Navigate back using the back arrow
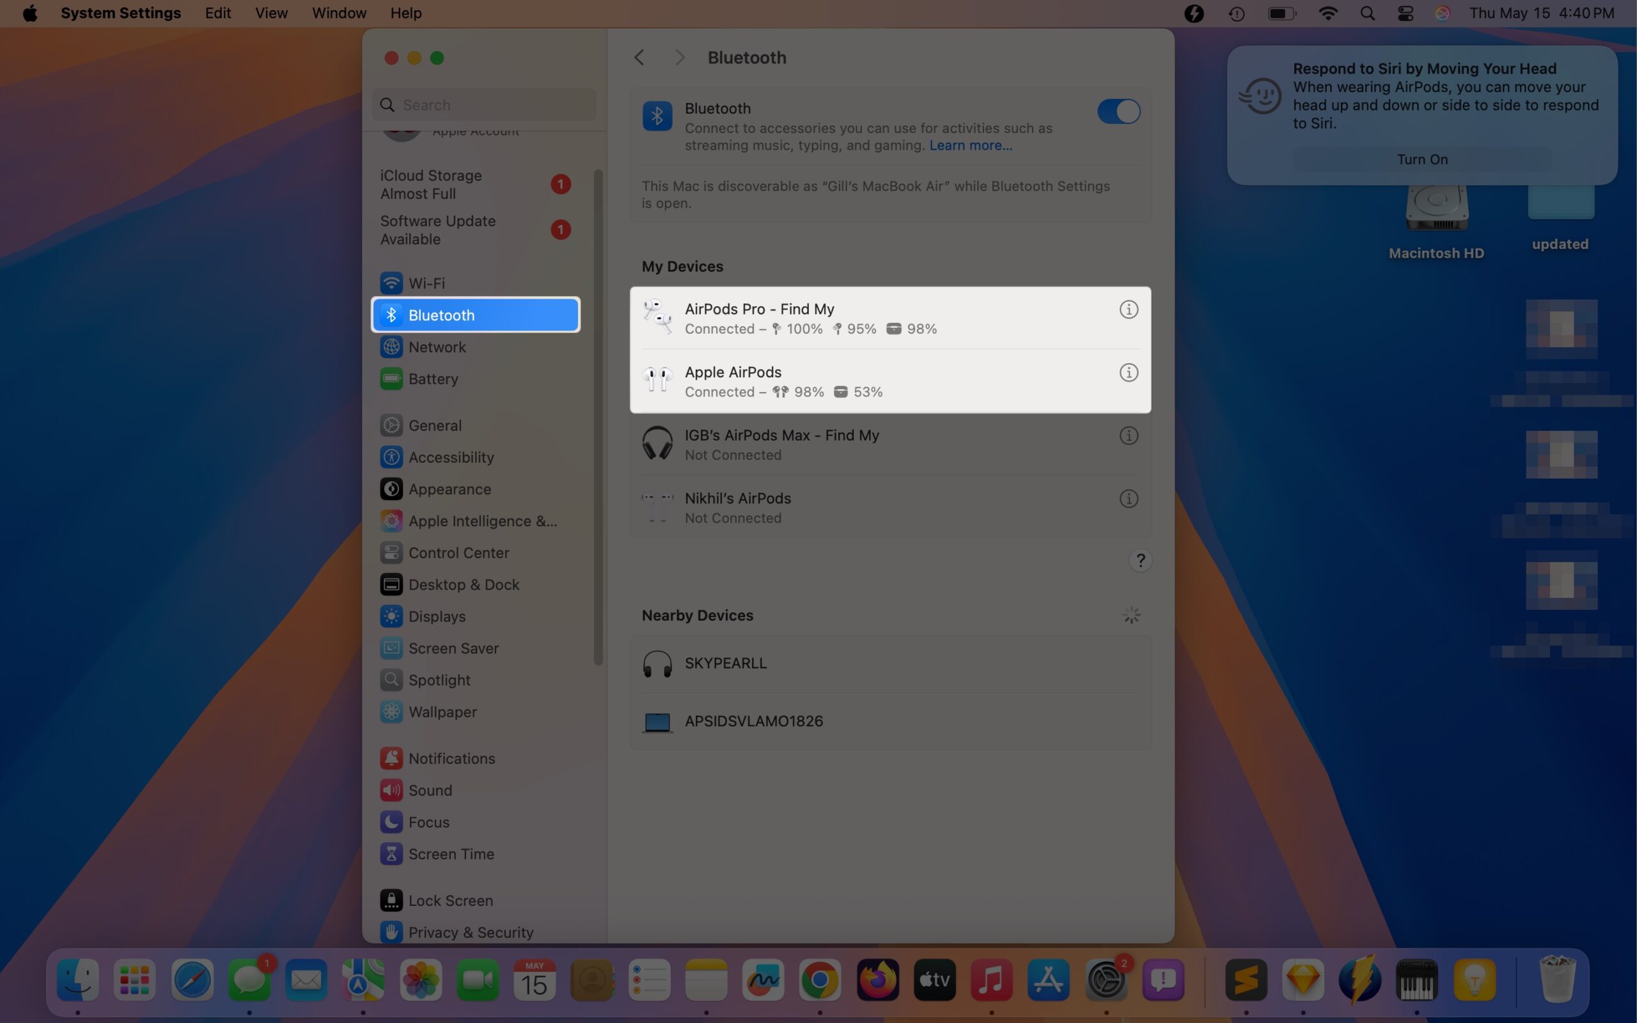1637x1023 pixels. click(x=638, y=57)
